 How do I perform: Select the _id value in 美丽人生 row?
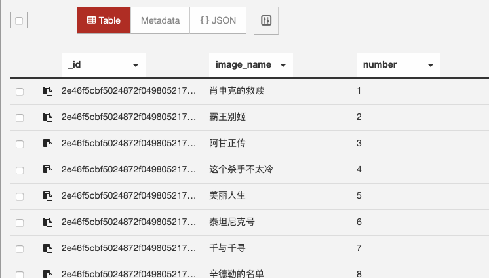128,195
